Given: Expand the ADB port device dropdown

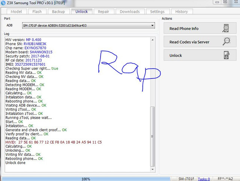Looking at the screenshot, I should pyautogui.click(x=152, y=26).
